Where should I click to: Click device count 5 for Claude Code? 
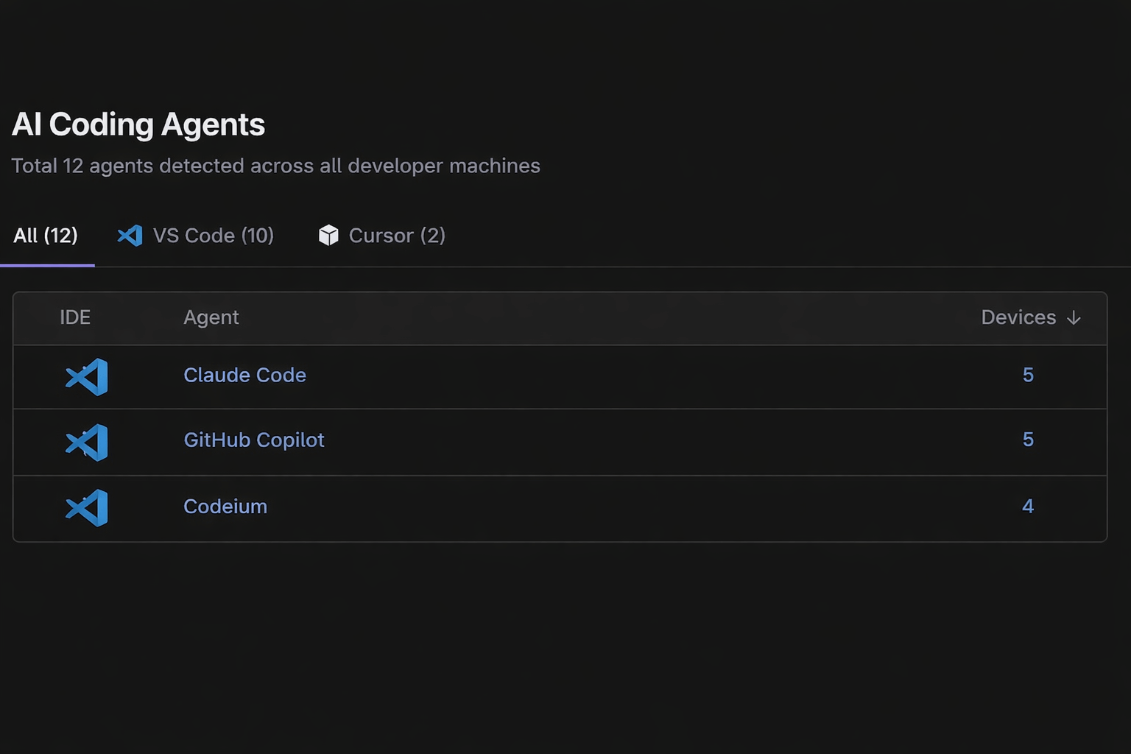tap(1028, 375)
